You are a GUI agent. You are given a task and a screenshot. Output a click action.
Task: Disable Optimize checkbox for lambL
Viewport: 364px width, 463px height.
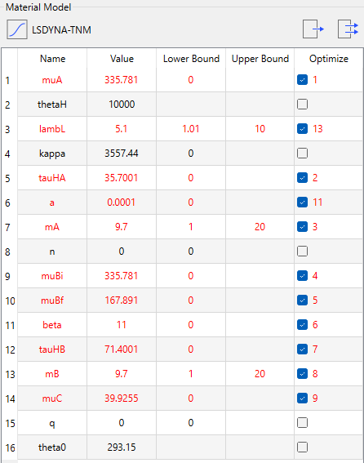(302, 129)
